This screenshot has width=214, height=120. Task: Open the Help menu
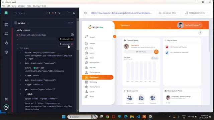tap(29, 6)
